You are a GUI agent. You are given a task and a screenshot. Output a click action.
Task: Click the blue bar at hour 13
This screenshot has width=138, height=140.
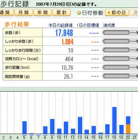point(80,125)
